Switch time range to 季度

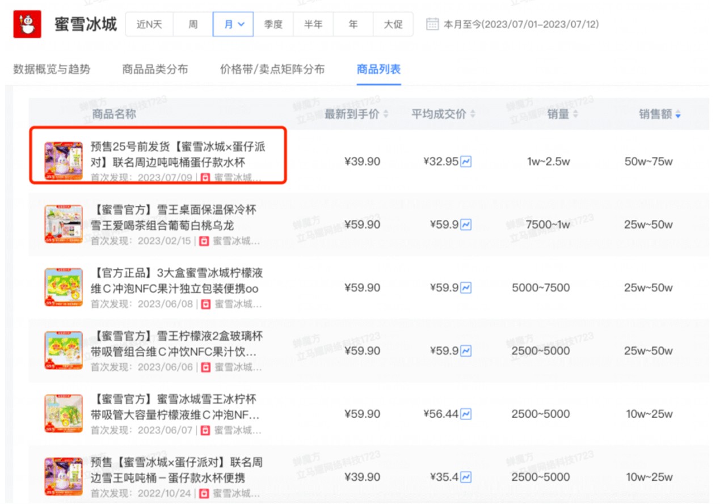coord(273,24)
